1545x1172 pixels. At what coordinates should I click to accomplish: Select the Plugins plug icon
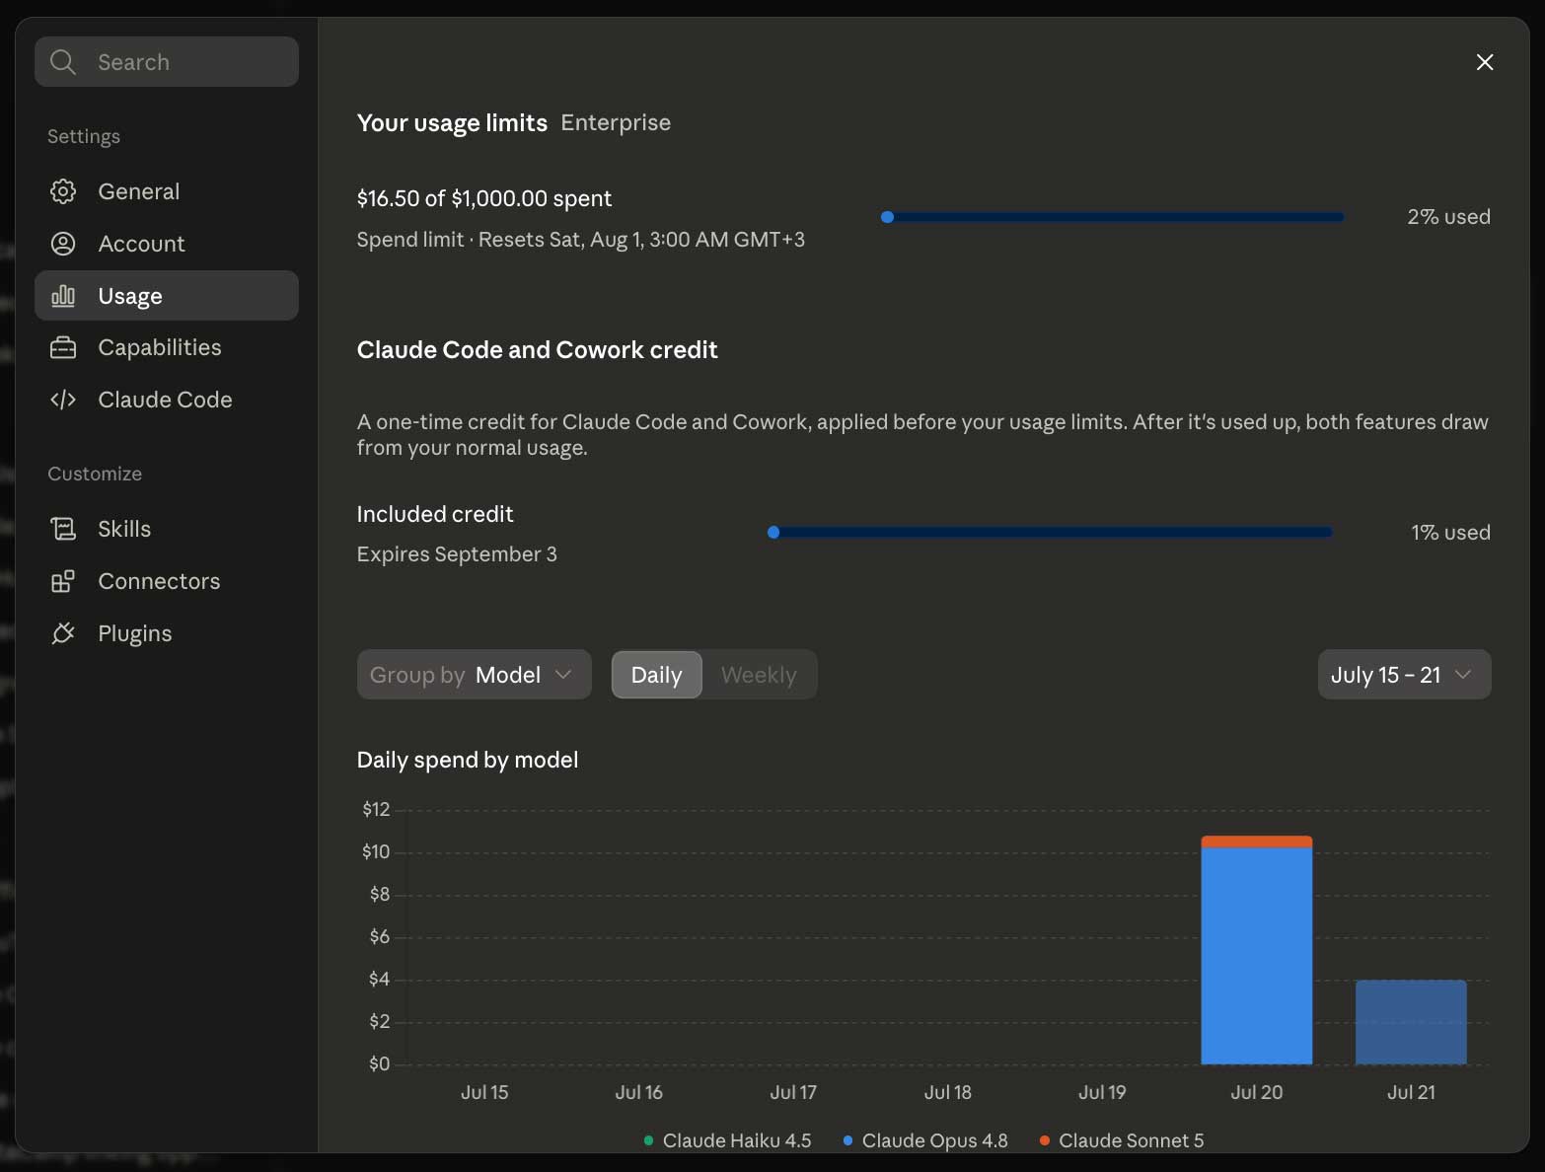[x=63, y=633]
